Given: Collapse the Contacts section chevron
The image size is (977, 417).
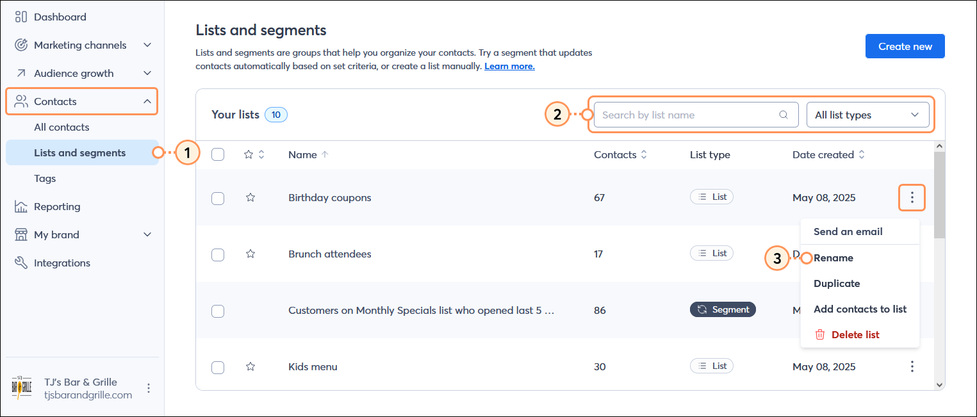Looking at the screenshot, I should [147, 101].
